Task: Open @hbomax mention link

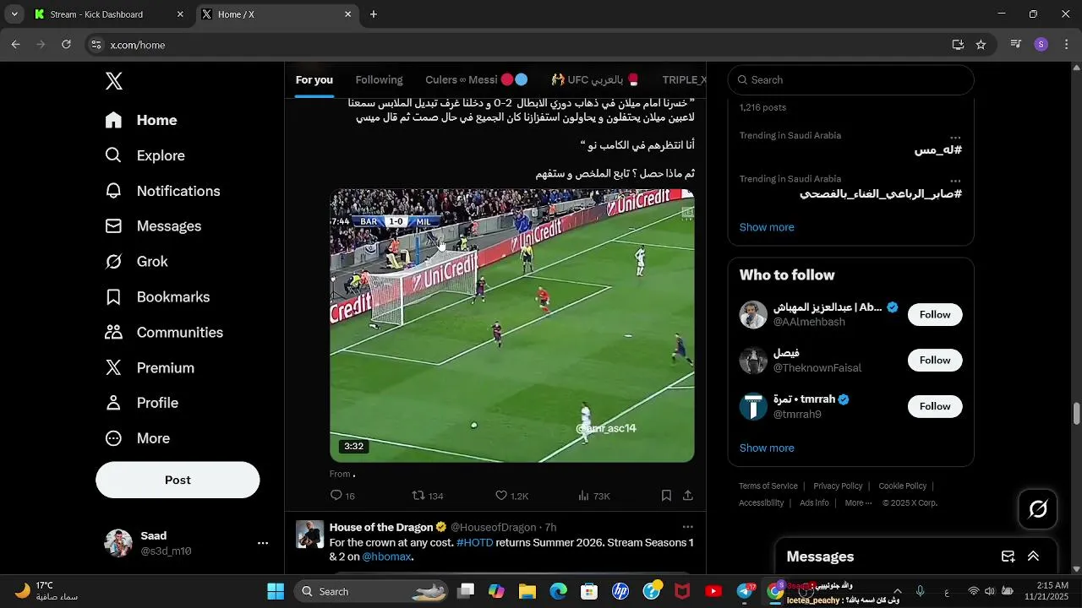Action: click(386, 556)
